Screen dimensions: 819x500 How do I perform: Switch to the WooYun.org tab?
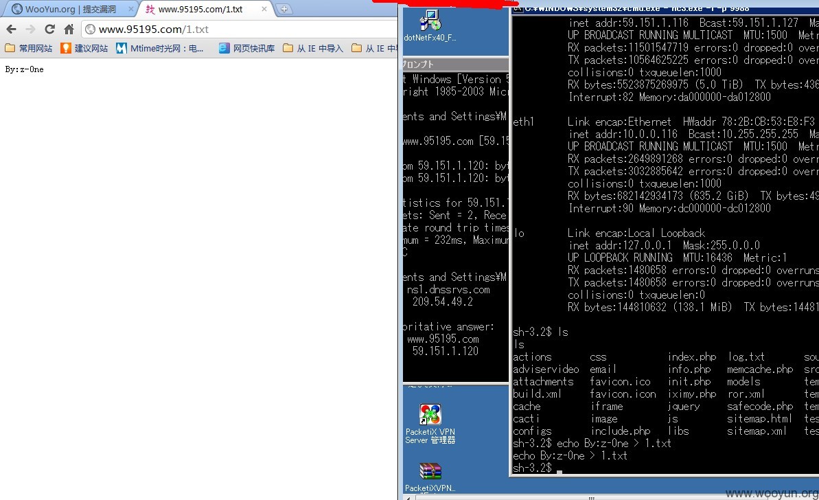tap(71, 9)
